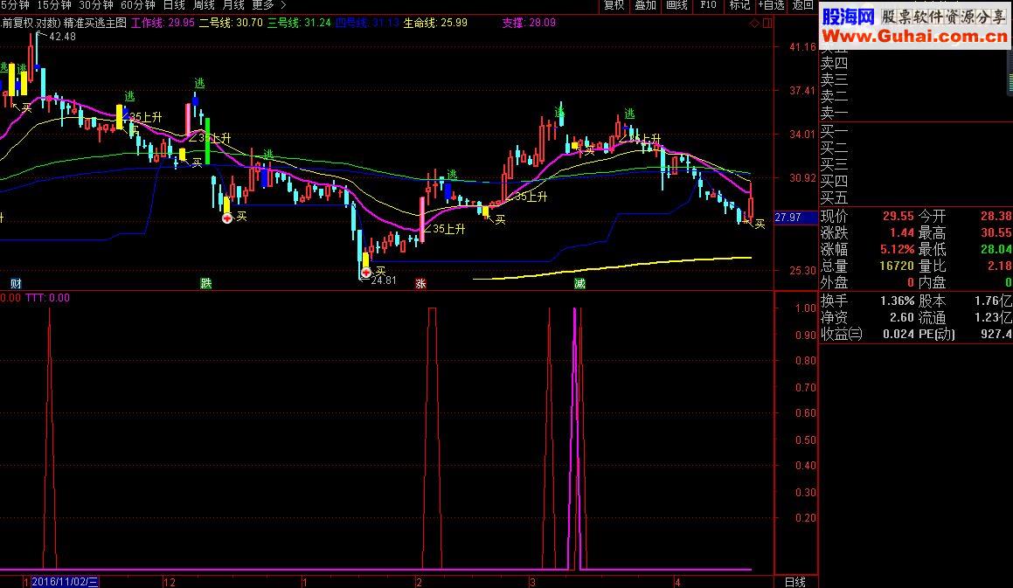Click the month 12 marker on the time axis
This screenshot has width=1013, height=588.
coord(170,582)
